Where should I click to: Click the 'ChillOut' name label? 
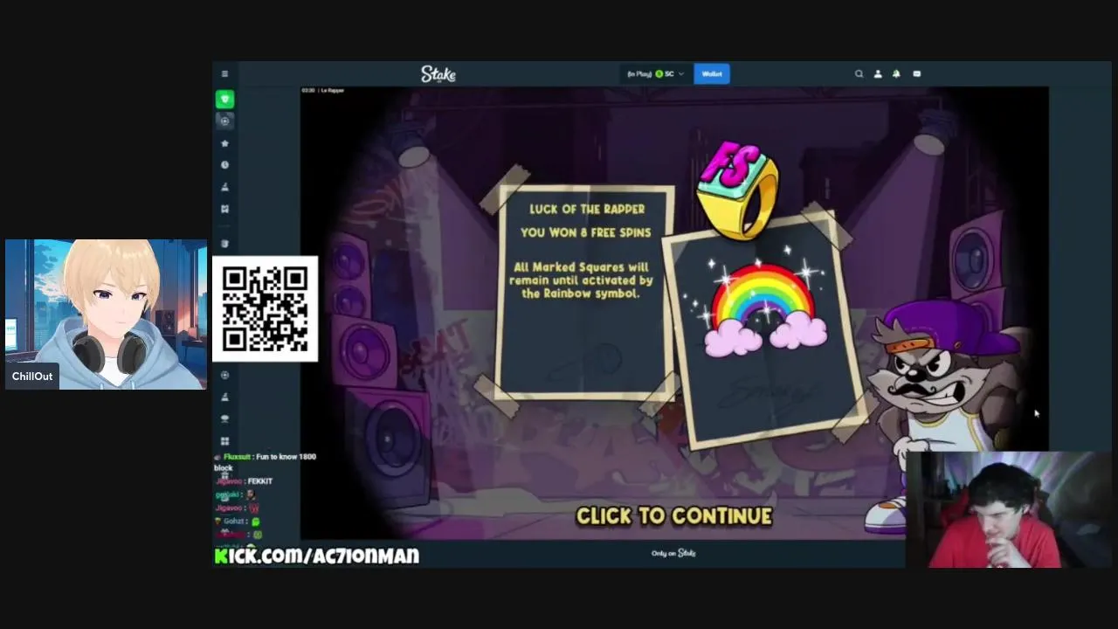[32, 377]
